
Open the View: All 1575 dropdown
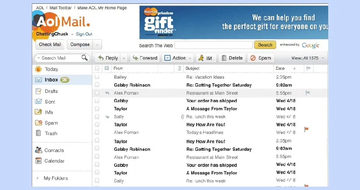308,58
